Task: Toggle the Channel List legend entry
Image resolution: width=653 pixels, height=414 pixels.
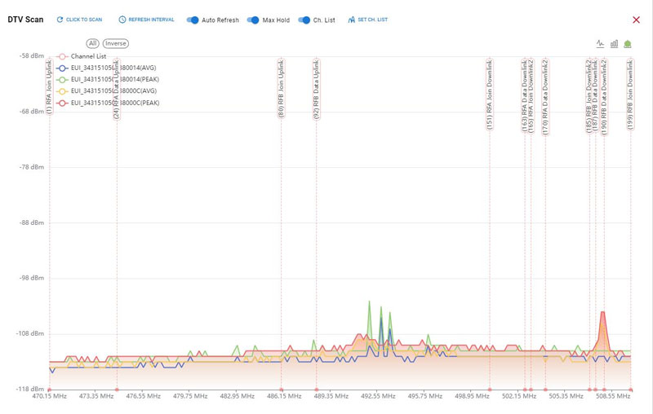Action: tap(82, 56)
